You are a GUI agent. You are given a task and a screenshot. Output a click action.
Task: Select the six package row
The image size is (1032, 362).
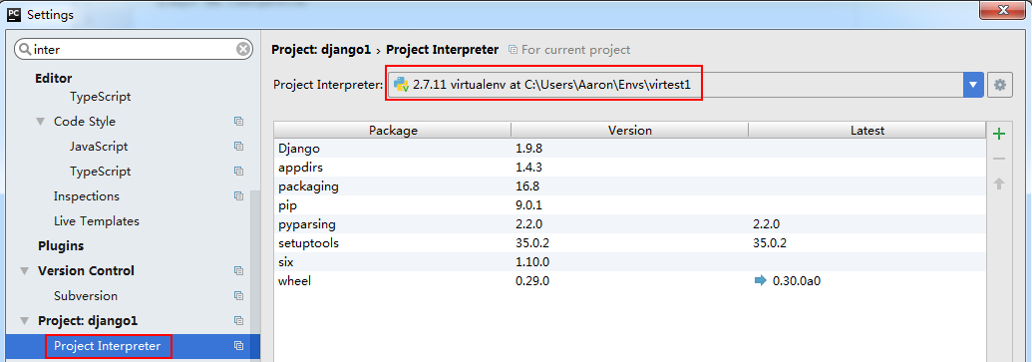629,262
